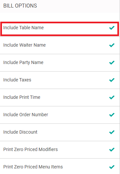This screenshot has height=174, width=120.
Task: Select the Include Waiter Name option text
Action: coord(25,45)
